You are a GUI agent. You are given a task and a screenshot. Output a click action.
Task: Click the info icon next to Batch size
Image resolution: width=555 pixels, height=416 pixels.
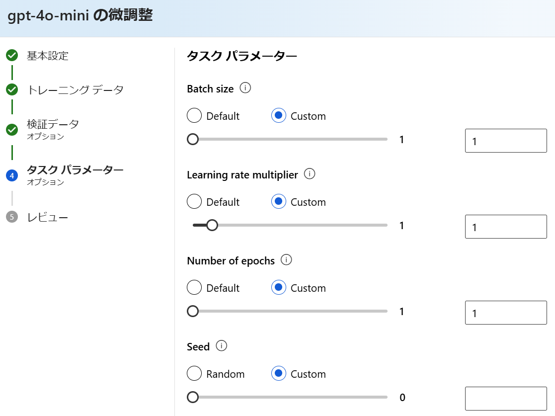(x=245, y=88)
